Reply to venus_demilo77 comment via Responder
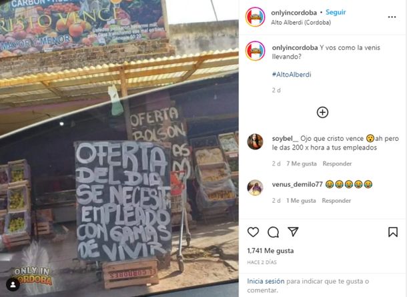The width and height of the screenshot is (407, 297). [336, 201]
